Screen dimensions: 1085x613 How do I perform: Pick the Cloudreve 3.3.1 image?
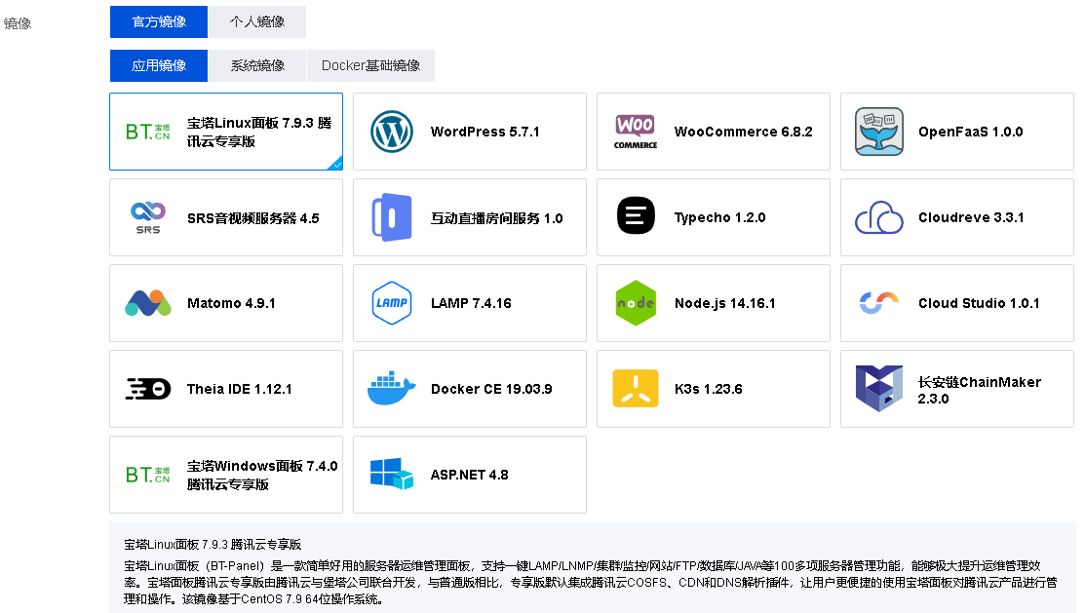957,217
